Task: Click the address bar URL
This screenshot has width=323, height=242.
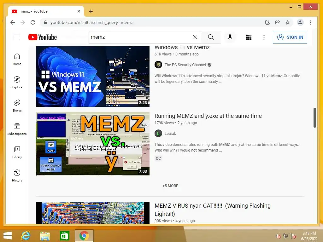Action: tap(92, 22)
